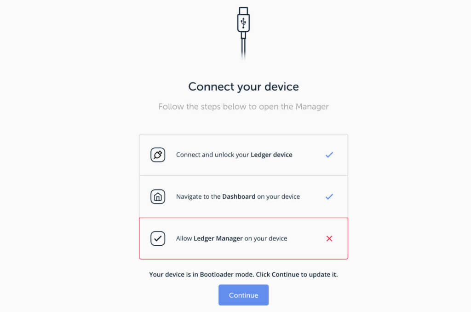Click the home icon beside Navigate to Dashboard
The image size is (471, 312).
pyautogui.click(x=158, y=196)
